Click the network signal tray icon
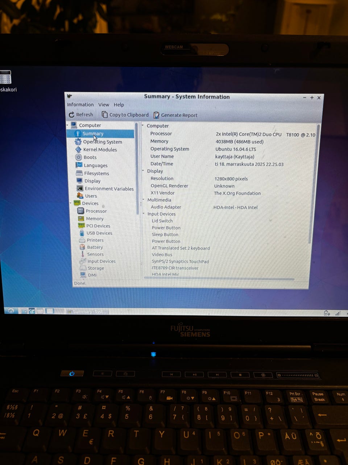This screenshot has width=348, height=465. coord(338,314)
